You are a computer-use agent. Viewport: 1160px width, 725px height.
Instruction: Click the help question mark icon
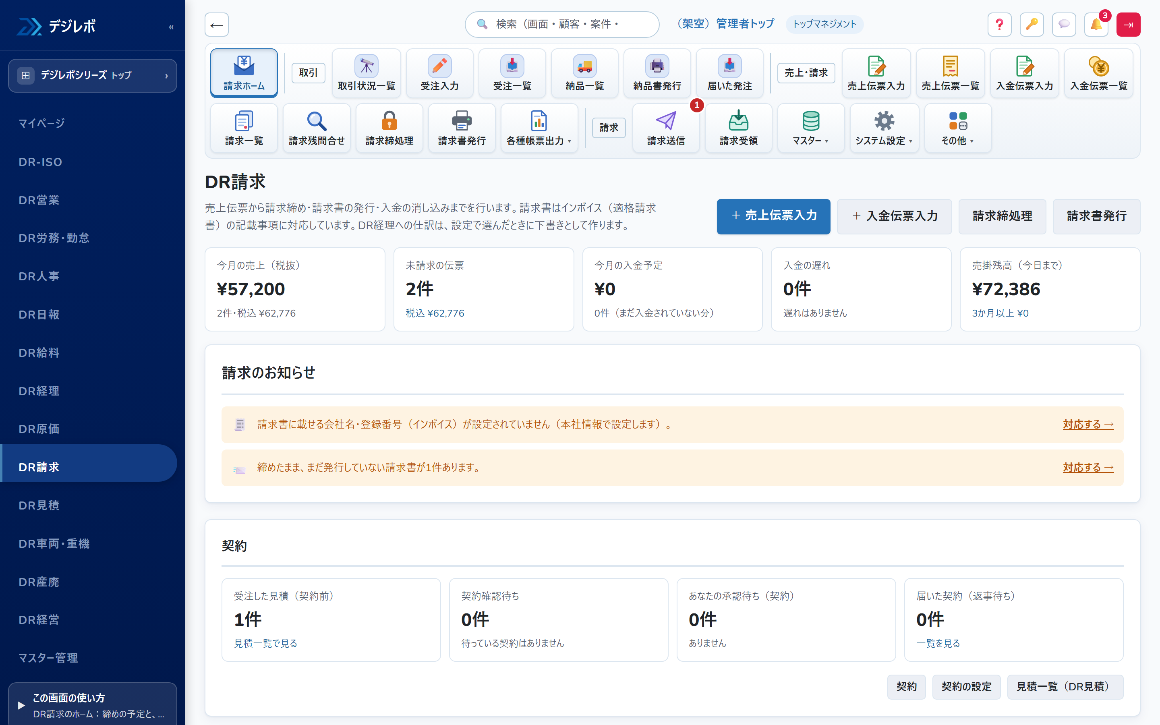999,25
